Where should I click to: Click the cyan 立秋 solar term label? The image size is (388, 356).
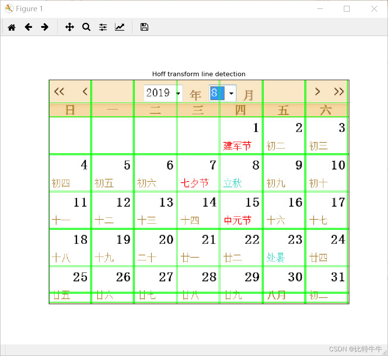(x=233, y=183)
